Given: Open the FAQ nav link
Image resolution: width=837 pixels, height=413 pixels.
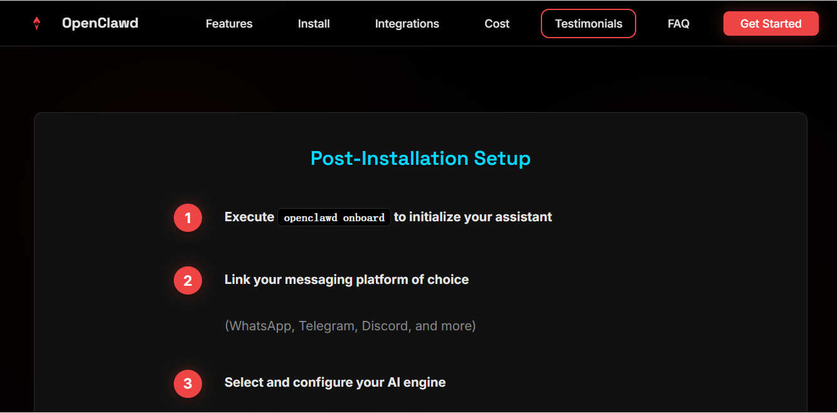Looking at the screenshot, I should click(678, 24).
